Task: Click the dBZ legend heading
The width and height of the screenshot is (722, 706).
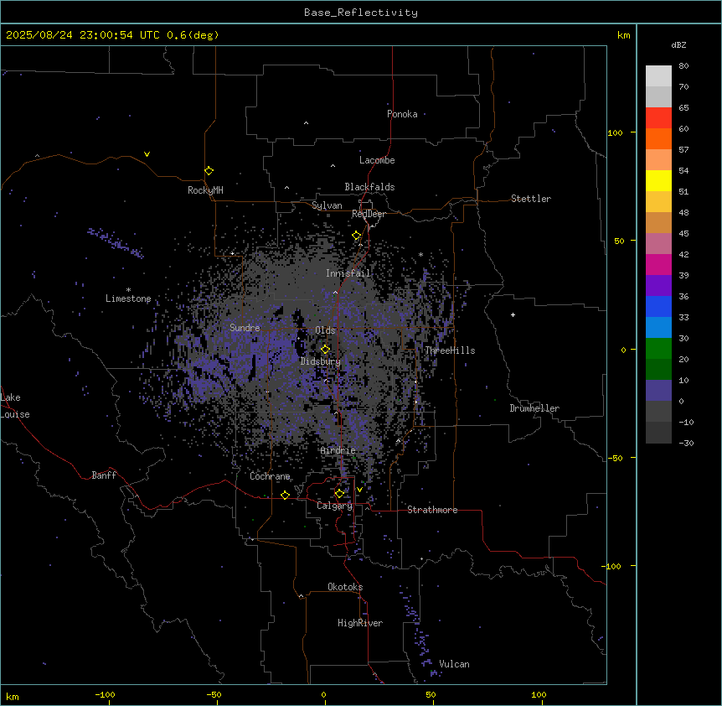Action: click(x=678, y=45)
